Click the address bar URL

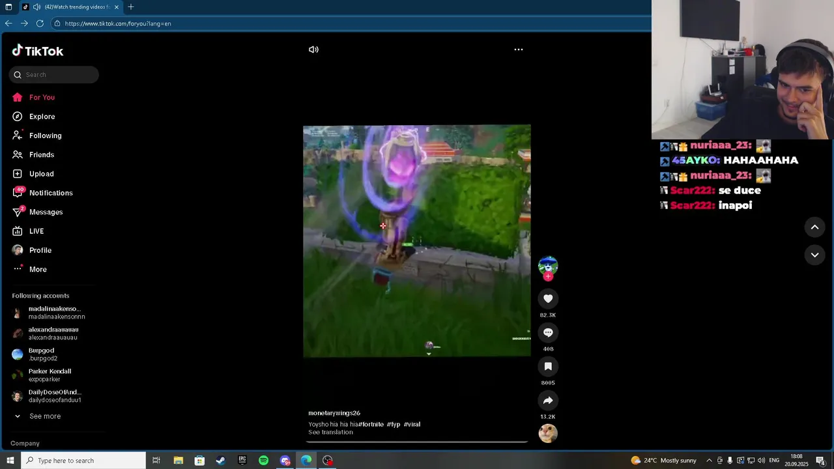pos(118,23)
